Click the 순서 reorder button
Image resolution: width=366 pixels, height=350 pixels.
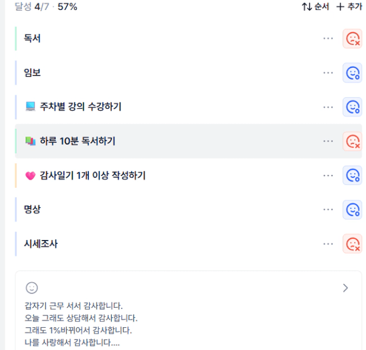pyautogui.click(x=315, y=7)
